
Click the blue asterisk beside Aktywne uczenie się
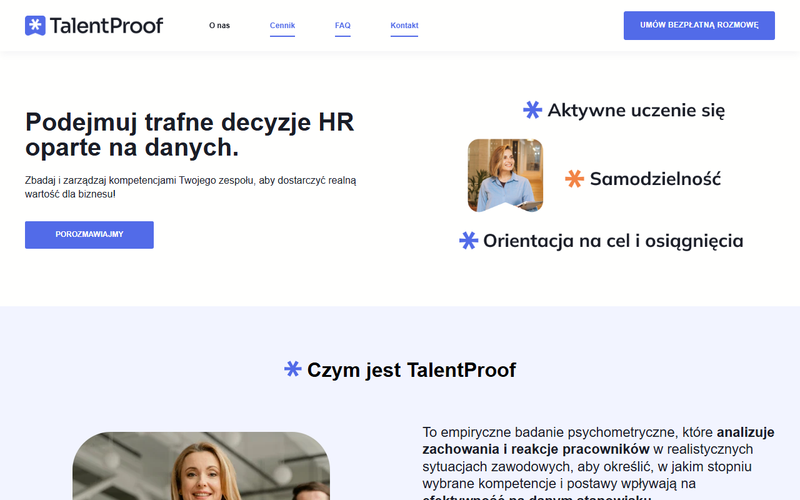pyautogui.click(x=532, y=110)
